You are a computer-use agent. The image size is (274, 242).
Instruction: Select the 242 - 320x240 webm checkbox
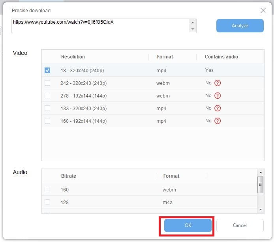tap(47, 83)
